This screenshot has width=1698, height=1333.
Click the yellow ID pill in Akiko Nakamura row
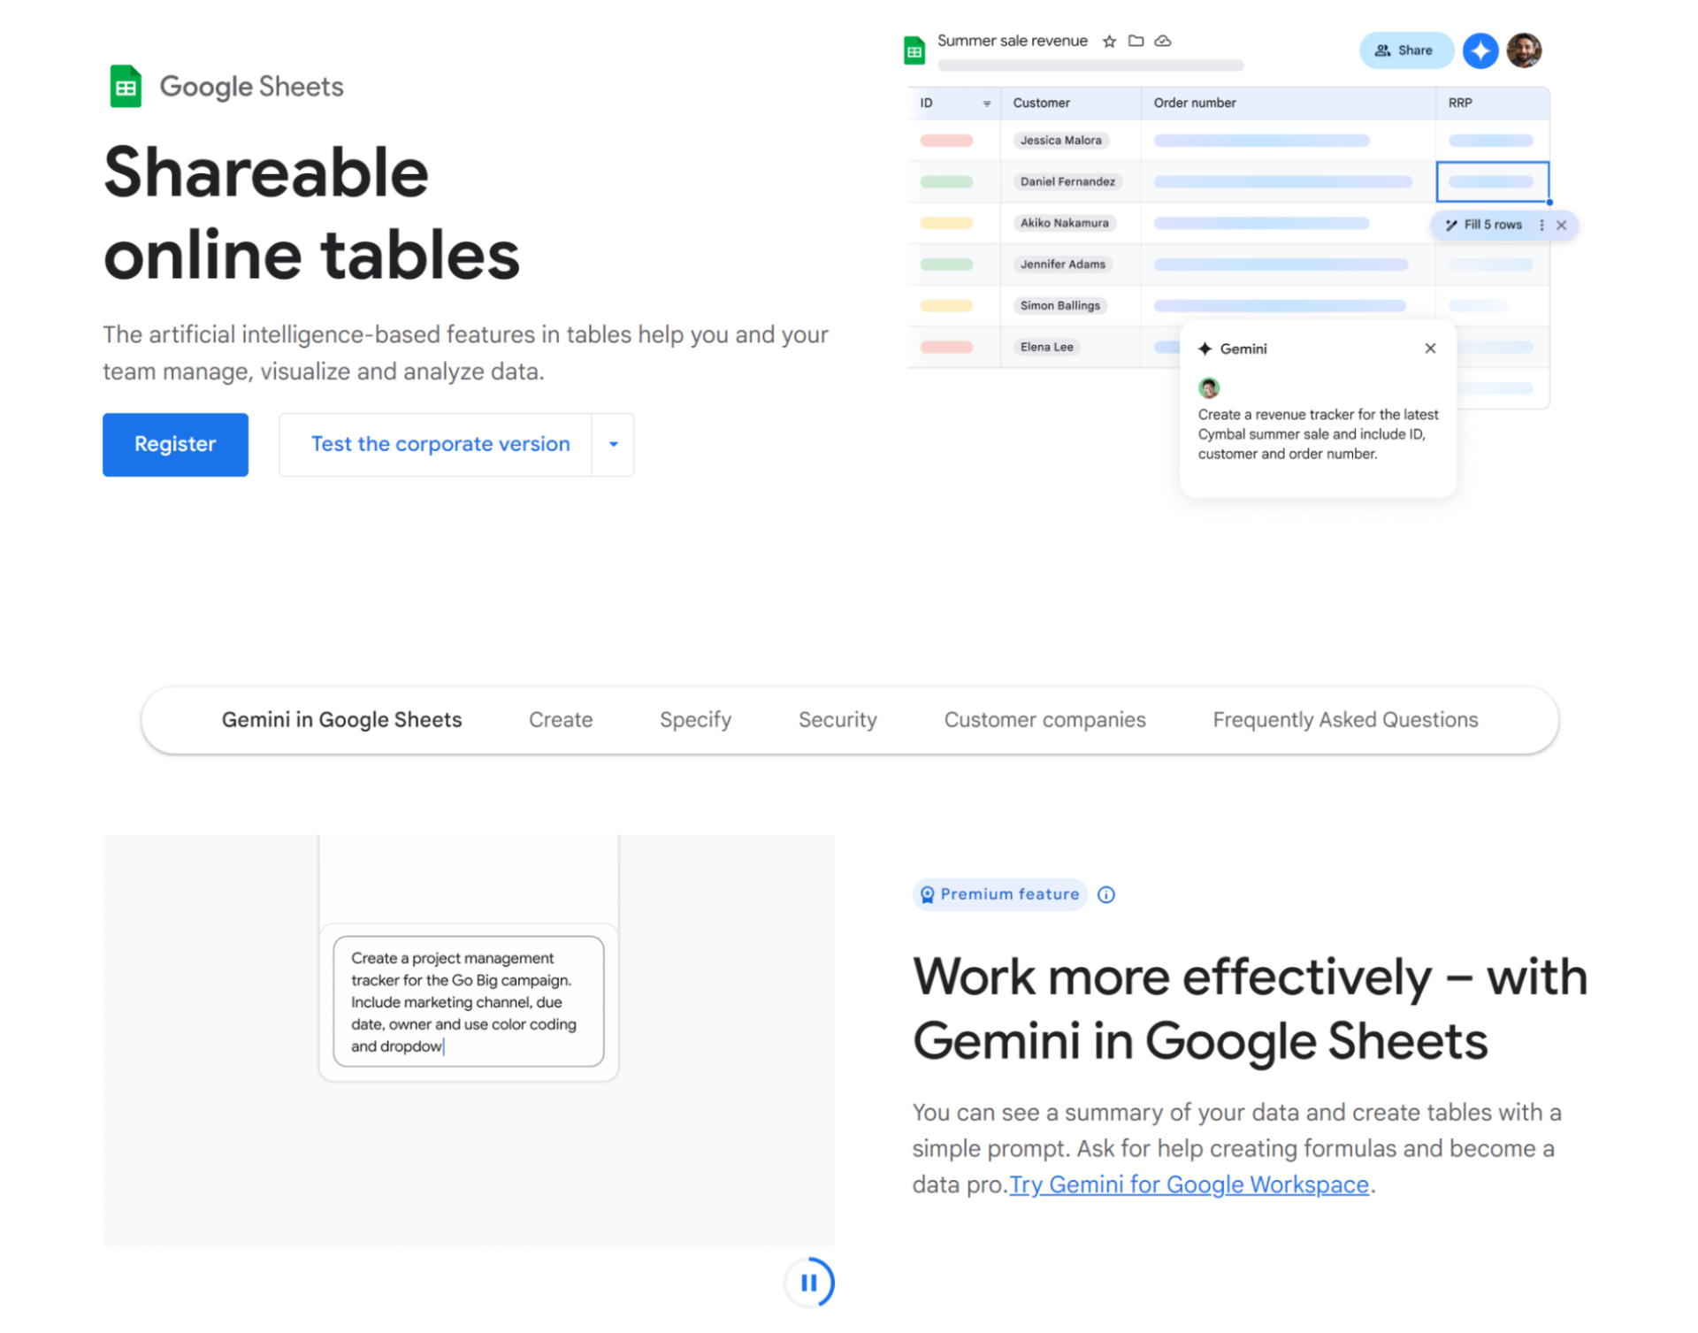point(946,223)
